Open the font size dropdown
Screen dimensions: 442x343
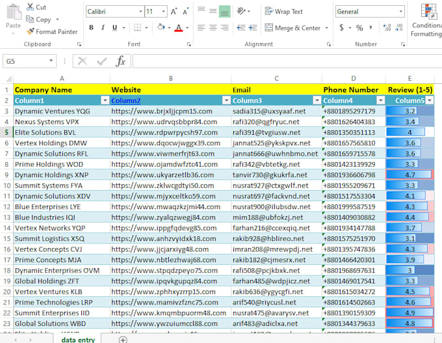pos(164,12)
